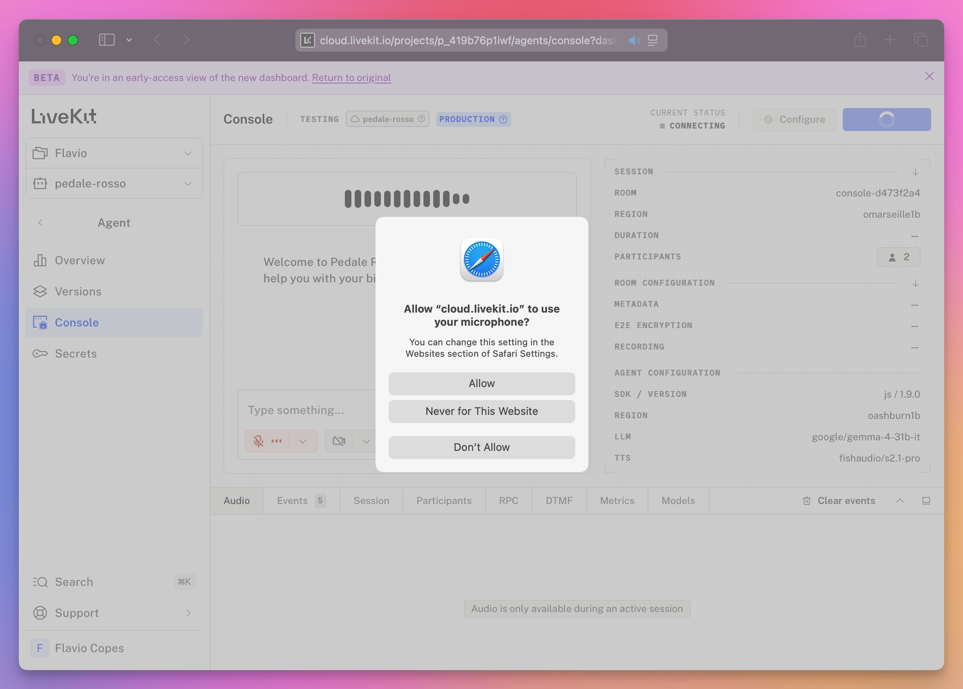Open the Configure settings button
Screen dimensions: 963x689
pyautogui.click(x=794, y=119)
